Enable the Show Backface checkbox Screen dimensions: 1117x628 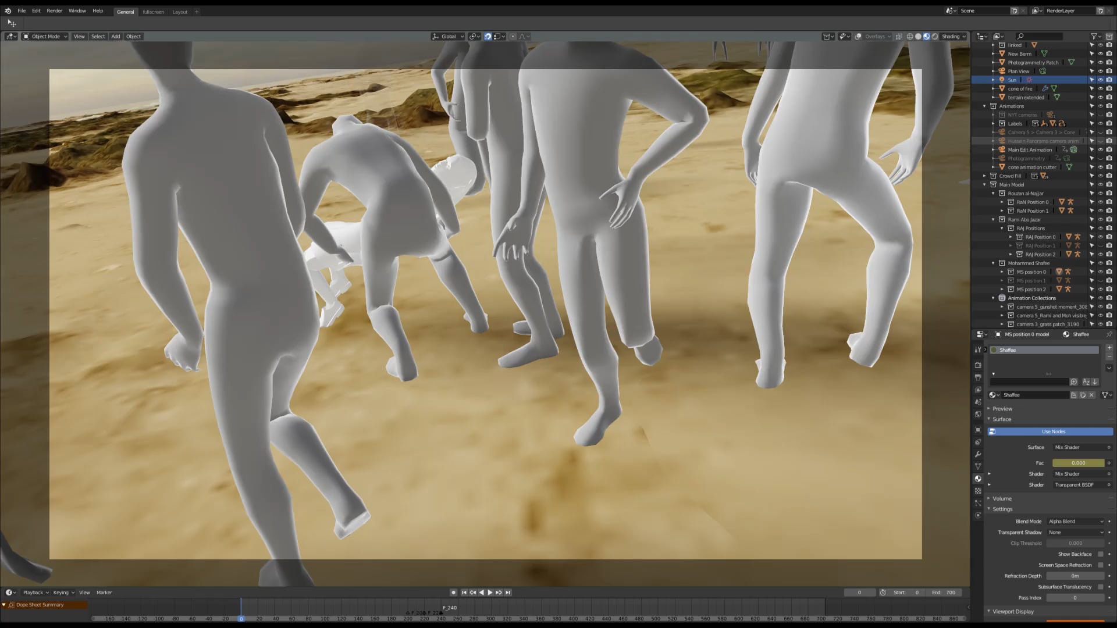pos(1100,554)
